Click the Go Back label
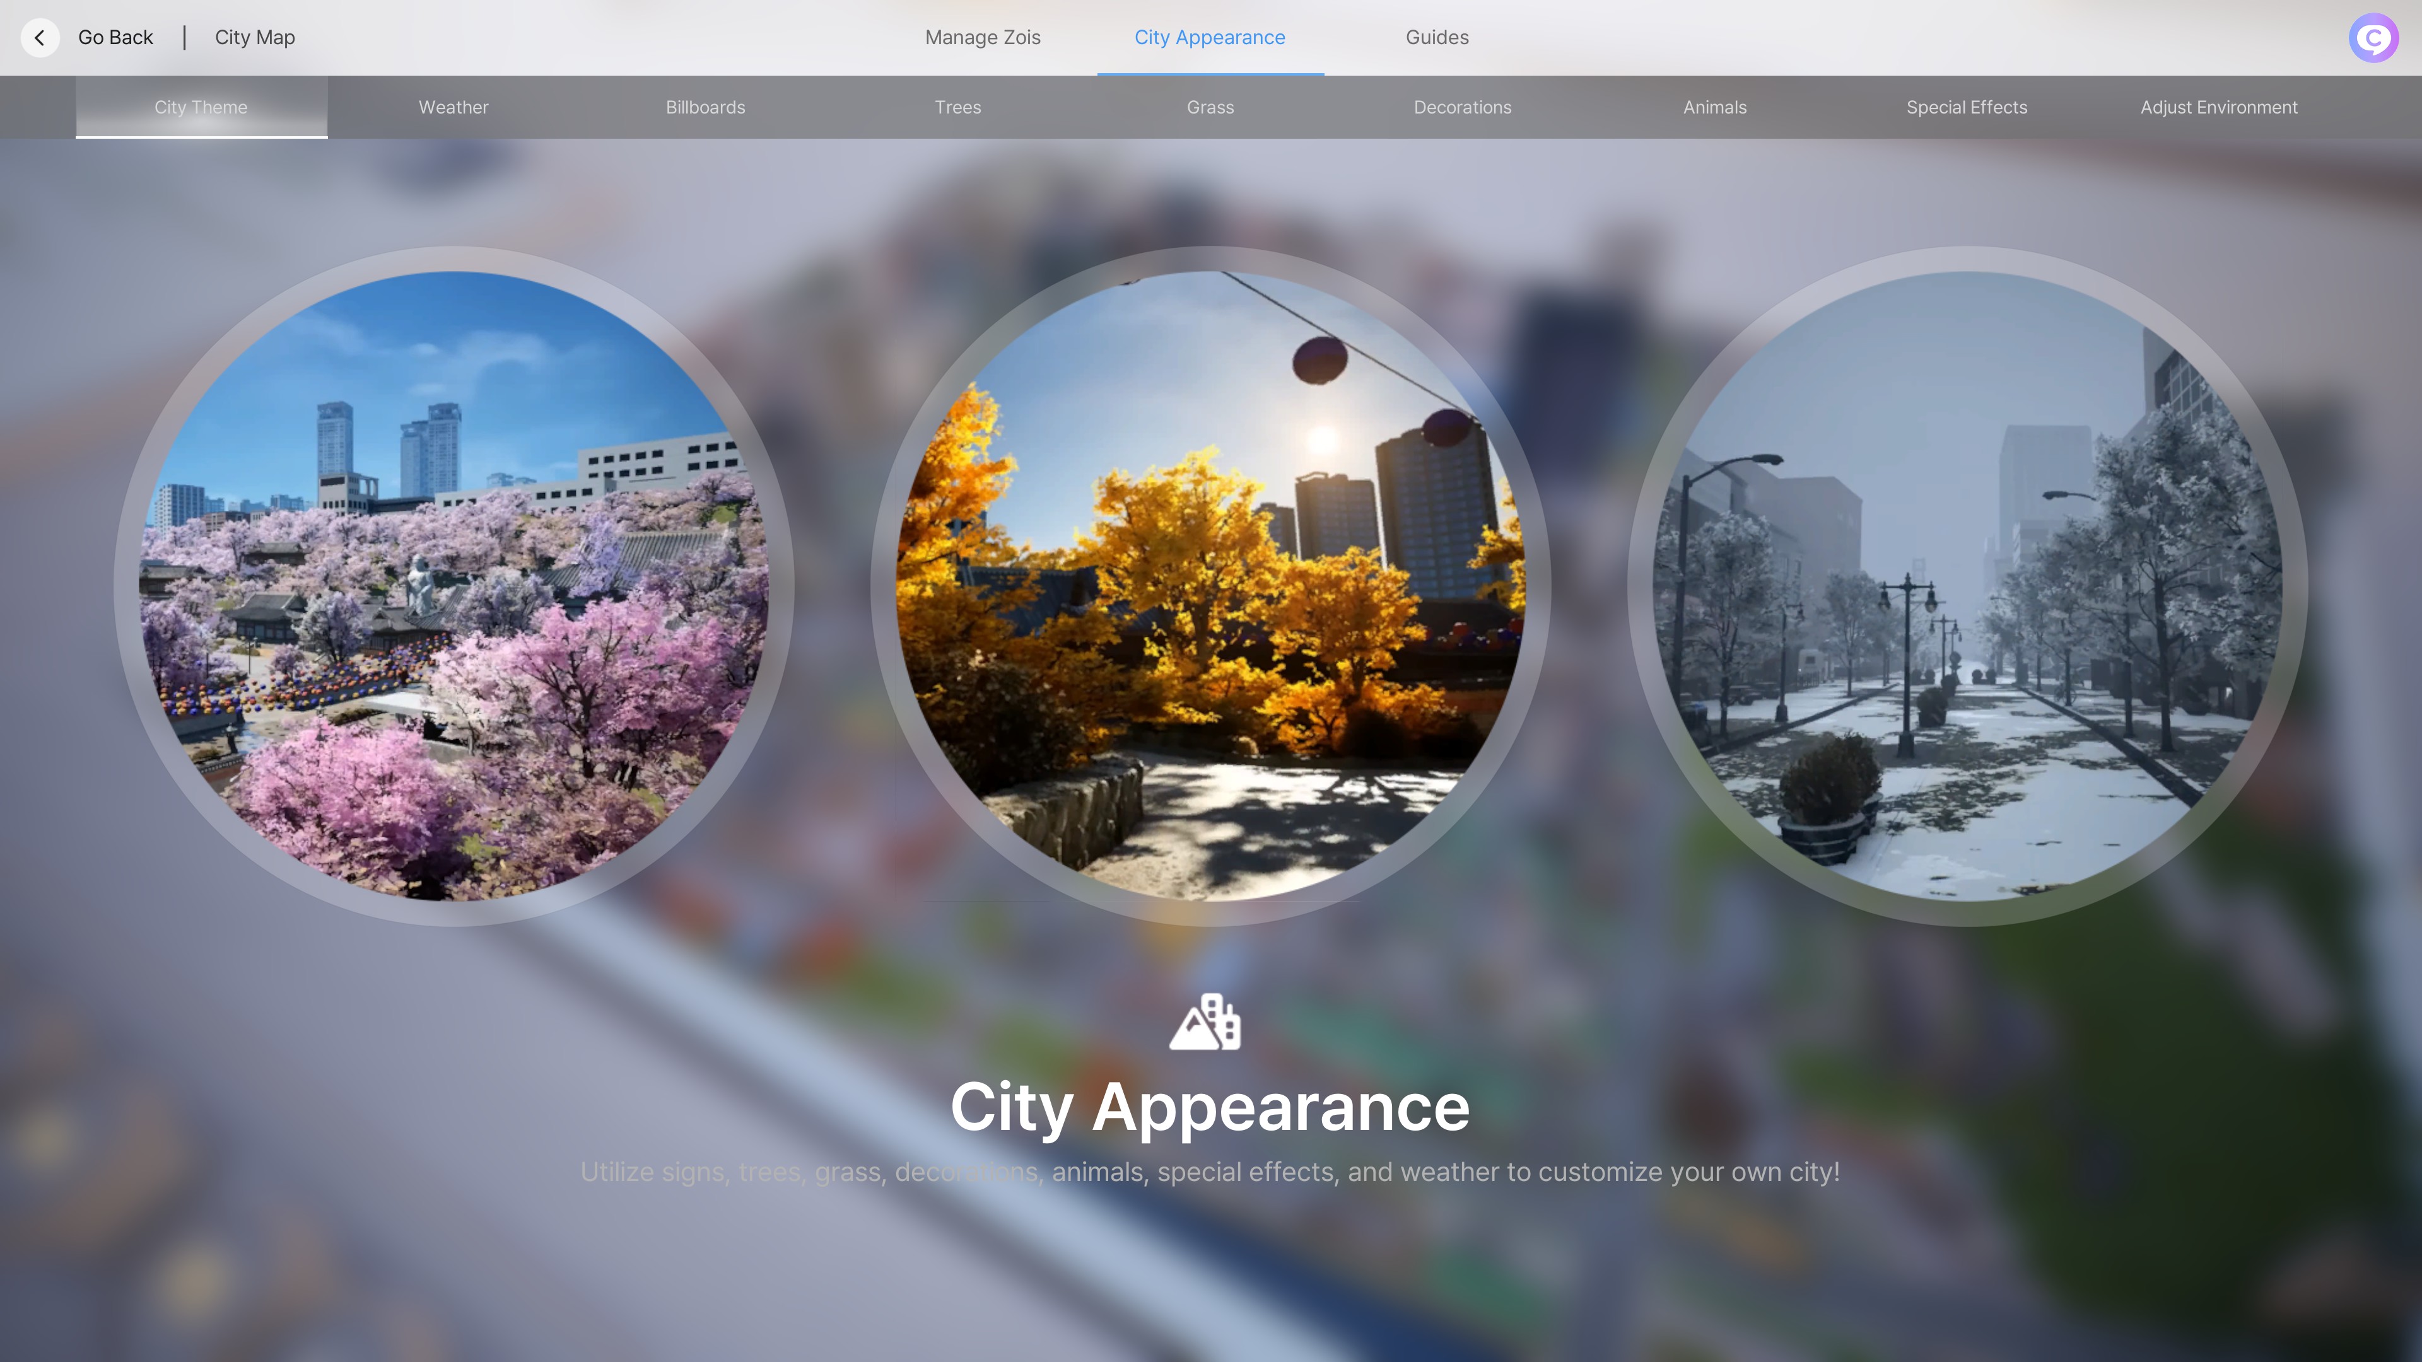This screenshot has height=1362, width=2422. pos(115,38)
